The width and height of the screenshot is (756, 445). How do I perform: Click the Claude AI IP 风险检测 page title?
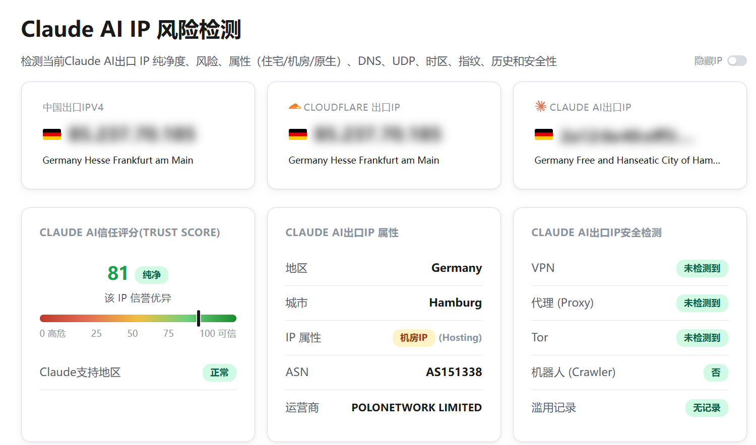[x=131, y=29]
